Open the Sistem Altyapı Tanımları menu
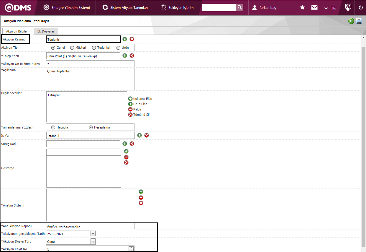Image resolution: width=366 pixels, height=252 pixels. click(x=125, y=8)
